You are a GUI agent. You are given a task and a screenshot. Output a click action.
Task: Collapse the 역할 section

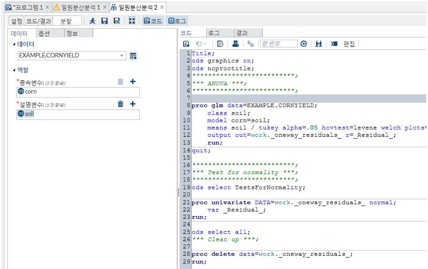click(x=13, y=70)
